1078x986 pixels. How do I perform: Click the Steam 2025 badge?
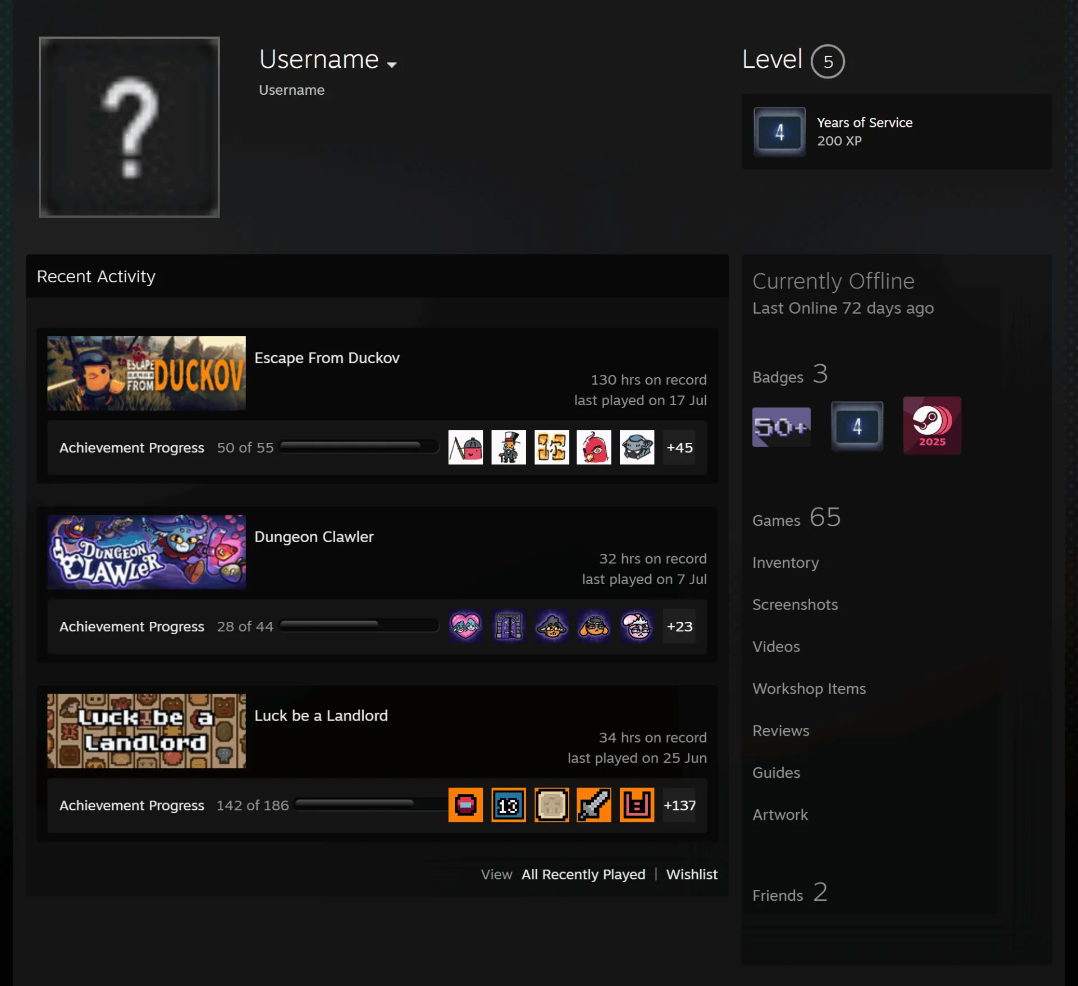932,425
